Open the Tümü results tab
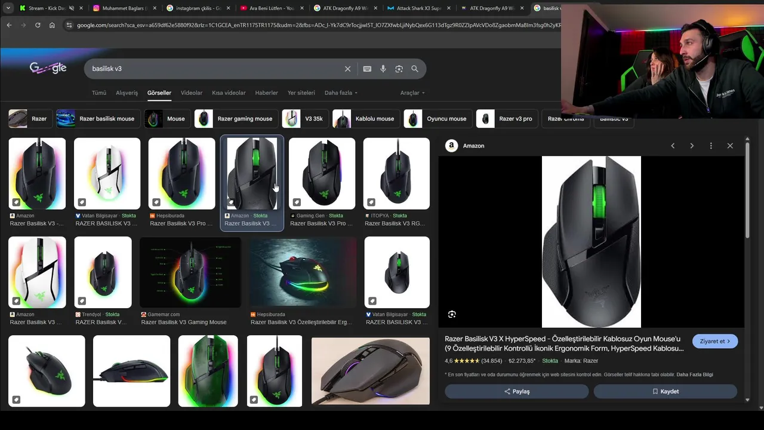The width and height of the screenshot is (764, 430). tap(99, 93)
